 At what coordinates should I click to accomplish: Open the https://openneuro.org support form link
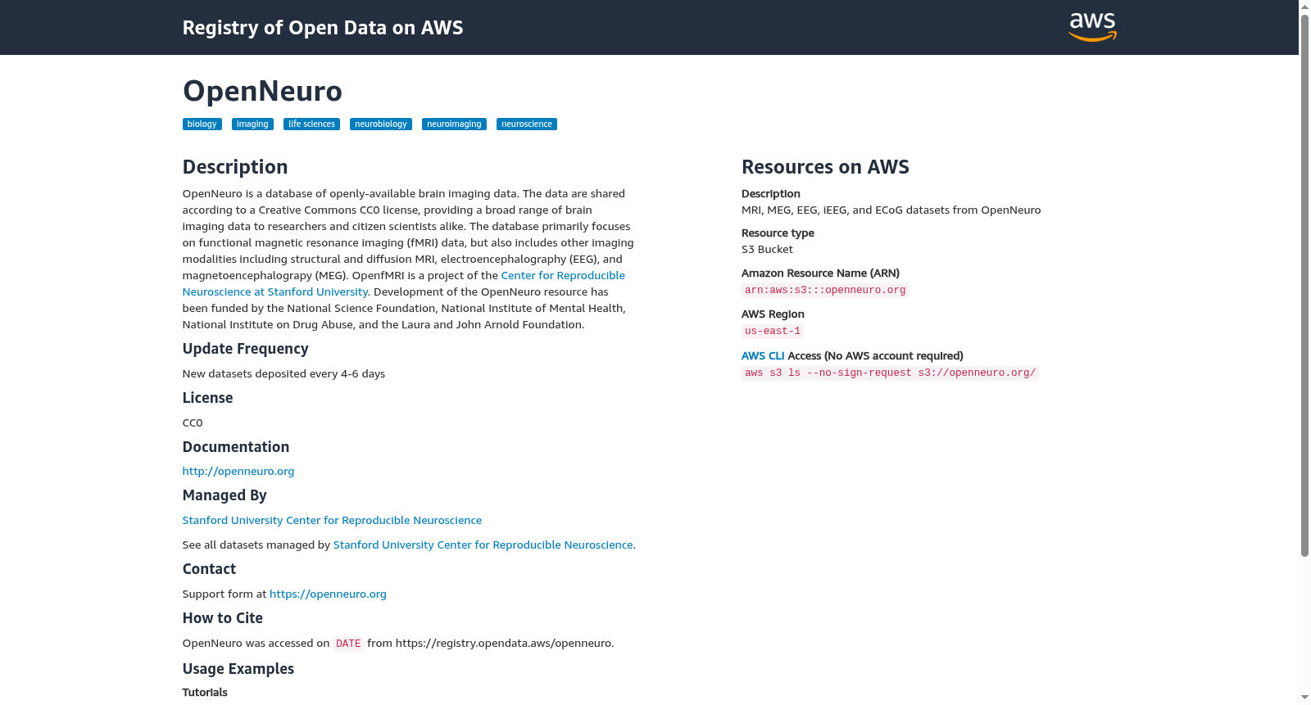click(328, 594)
